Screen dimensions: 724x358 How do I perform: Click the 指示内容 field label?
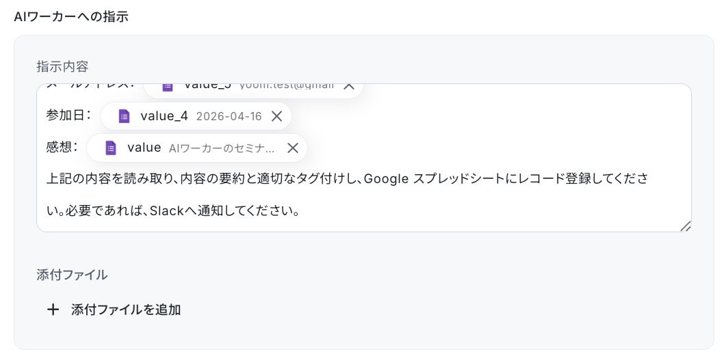pos(62,66)
